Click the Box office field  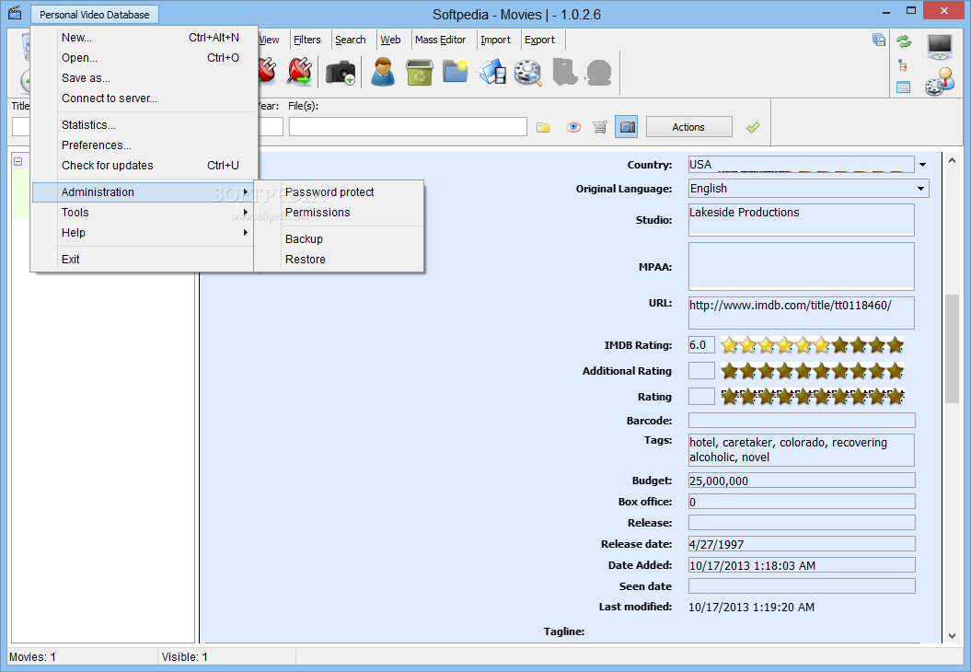coord(802,502)
